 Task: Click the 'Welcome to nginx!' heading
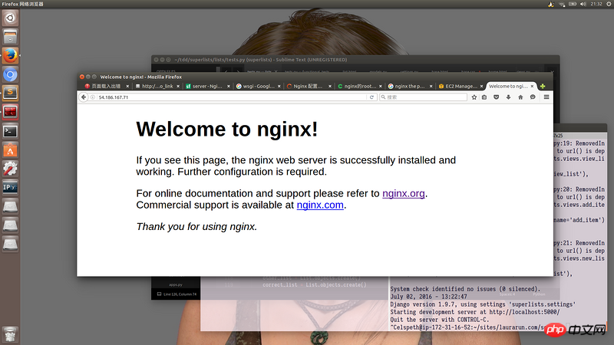(226, 129)
